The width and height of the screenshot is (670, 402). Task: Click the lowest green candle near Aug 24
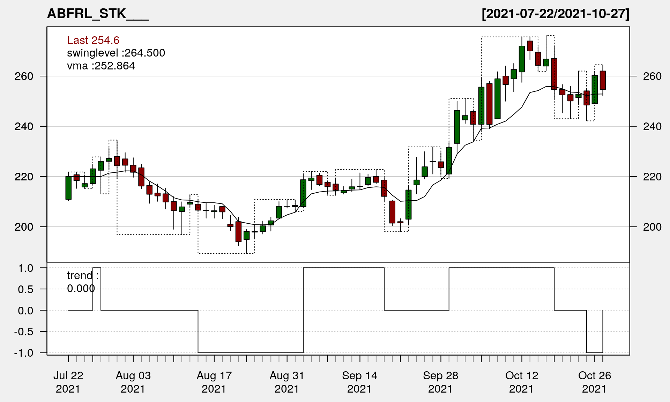click(x=247, y=235)
